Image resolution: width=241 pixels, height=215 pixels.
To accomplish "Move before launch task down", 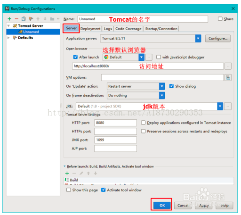I will point(96,173).
